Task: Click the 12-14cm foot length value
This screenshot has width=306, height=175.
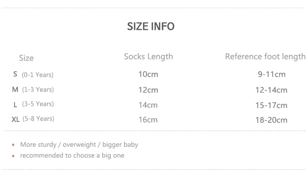Action: point(271,90)
